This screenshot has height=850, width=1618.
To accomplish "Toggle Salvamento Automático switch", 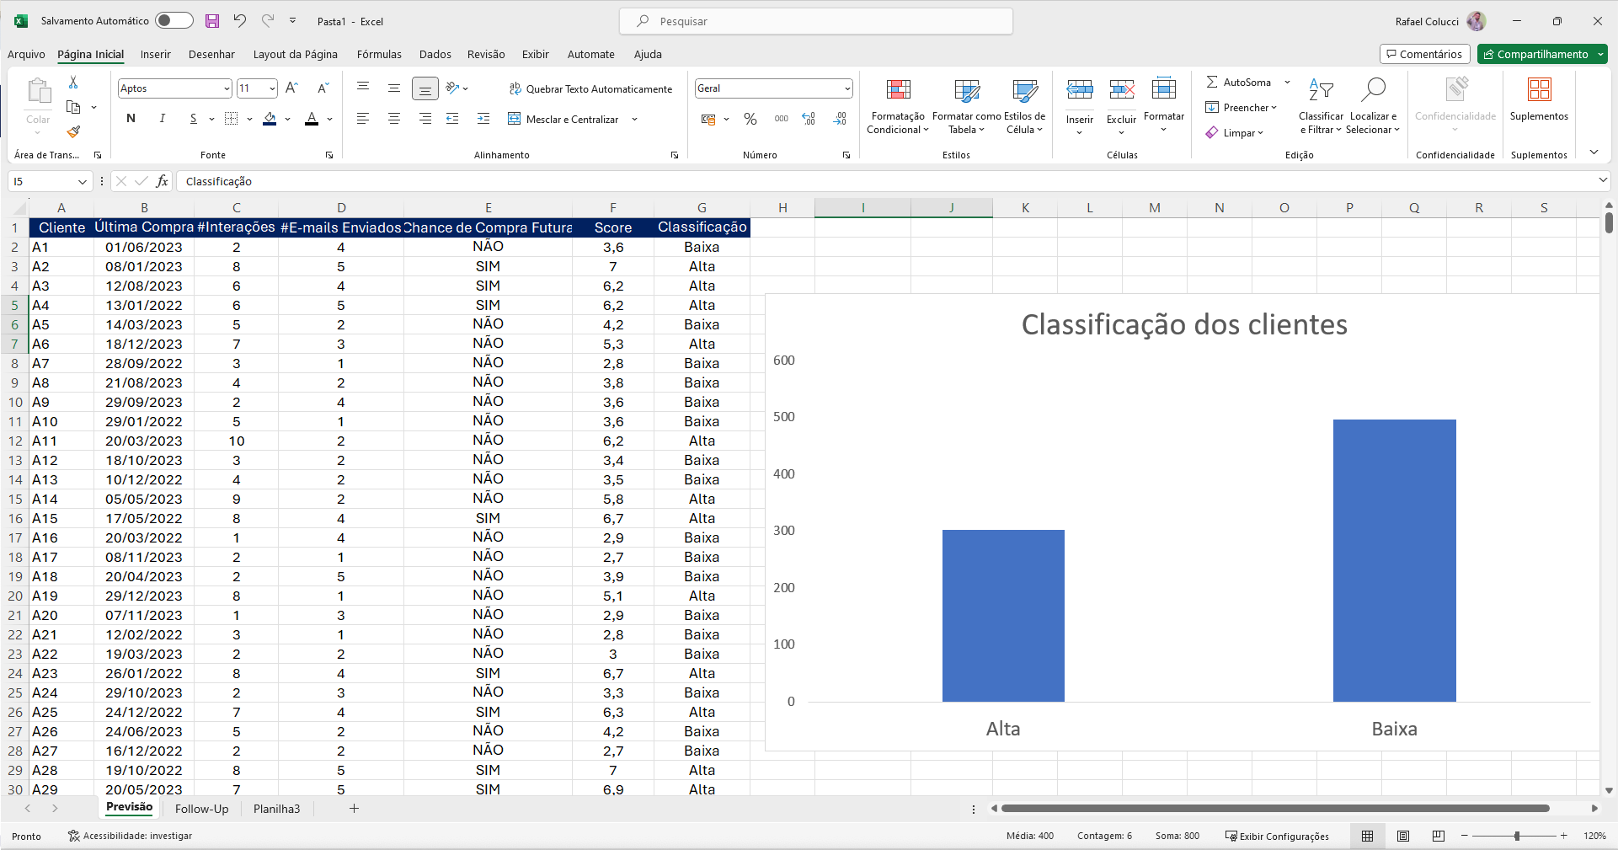I will pos(173,20).
